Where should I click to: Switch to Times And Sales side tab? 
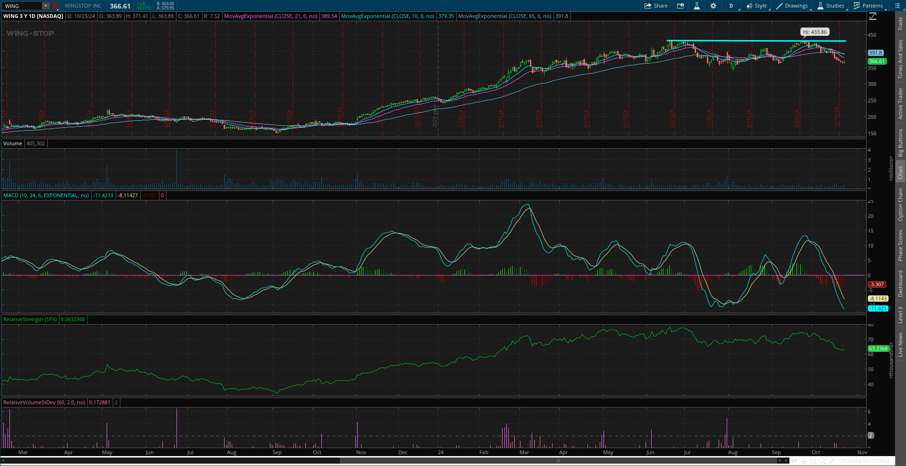point(900,59)
